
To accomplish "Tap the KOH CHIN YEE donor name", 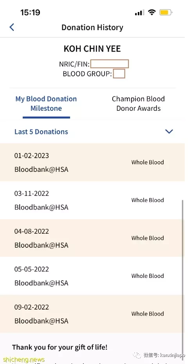I will 92,49.
